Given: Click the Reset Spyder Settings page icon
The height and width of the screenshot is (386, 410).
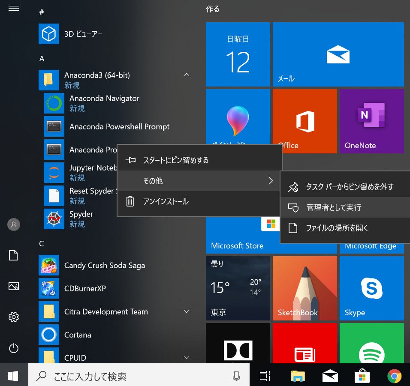Looking at the screenshot, I should (x=54, y=196).
